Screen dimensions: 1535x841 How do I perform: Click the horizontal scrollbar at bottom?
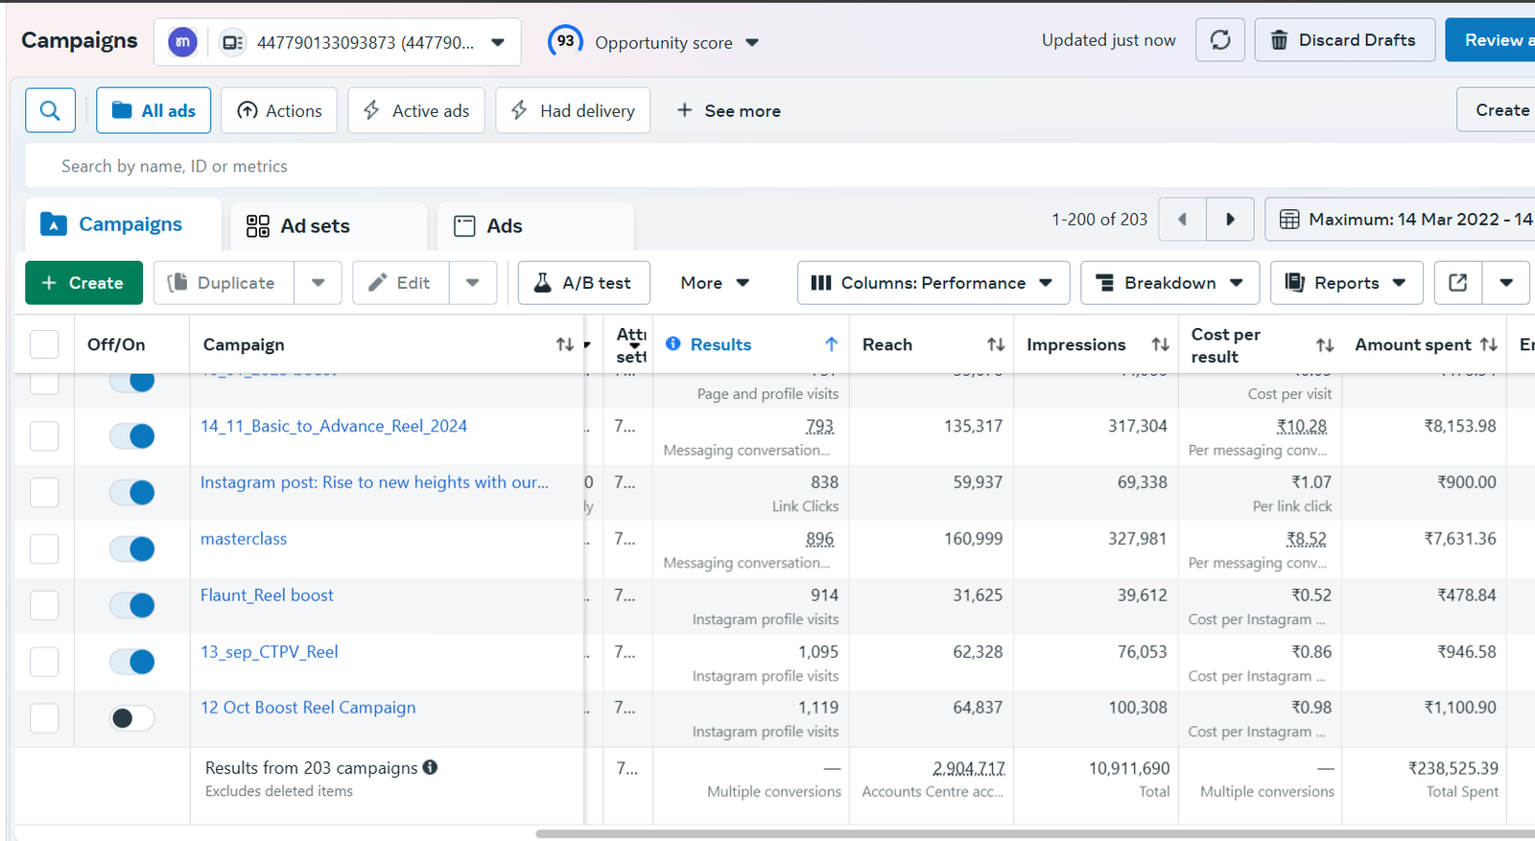pyautogui.click(x=1035, y=833)
